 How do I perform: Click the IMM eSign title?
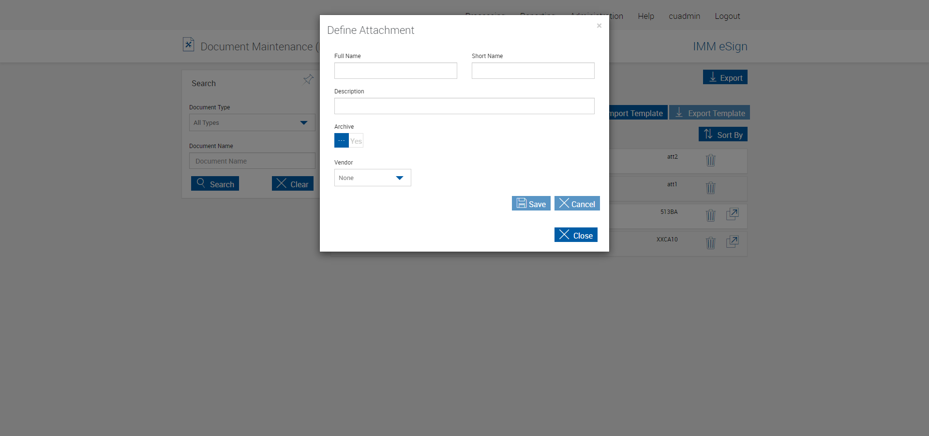point(720,46)
